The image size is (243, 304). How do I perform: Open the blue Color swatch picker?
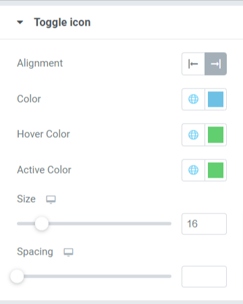(x=215, y=99)
